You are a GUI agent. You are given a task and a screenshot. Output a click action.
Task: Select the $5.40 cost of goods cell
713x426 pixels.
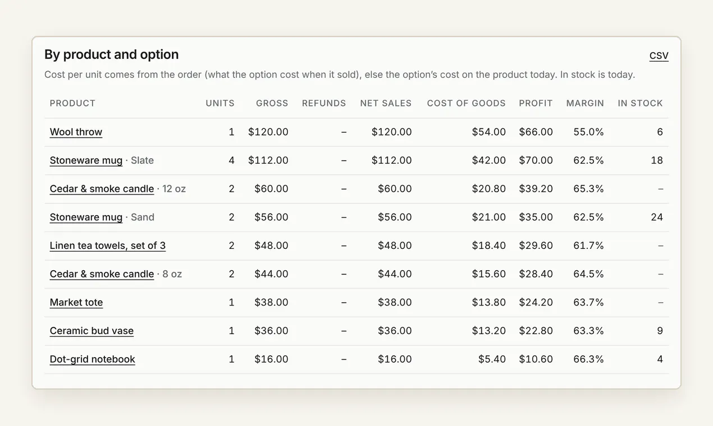click(x=492, y=359)
